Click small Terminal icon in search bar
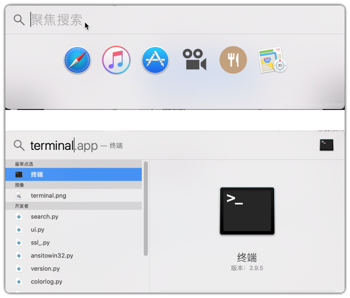The height and width of the screenshot is (298, 350). pyautogui.click(x=327, y=145)
